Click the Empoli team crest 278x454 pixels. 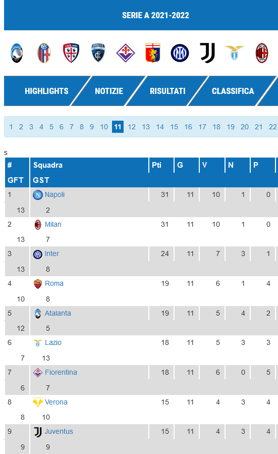tap(98, 53)
